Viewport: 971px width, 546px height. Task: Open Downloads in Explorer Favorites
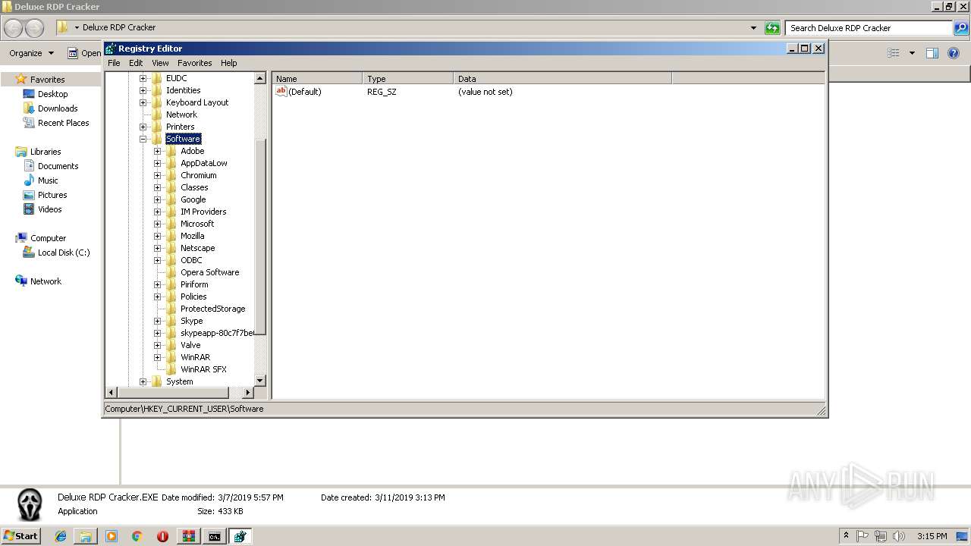58,108
